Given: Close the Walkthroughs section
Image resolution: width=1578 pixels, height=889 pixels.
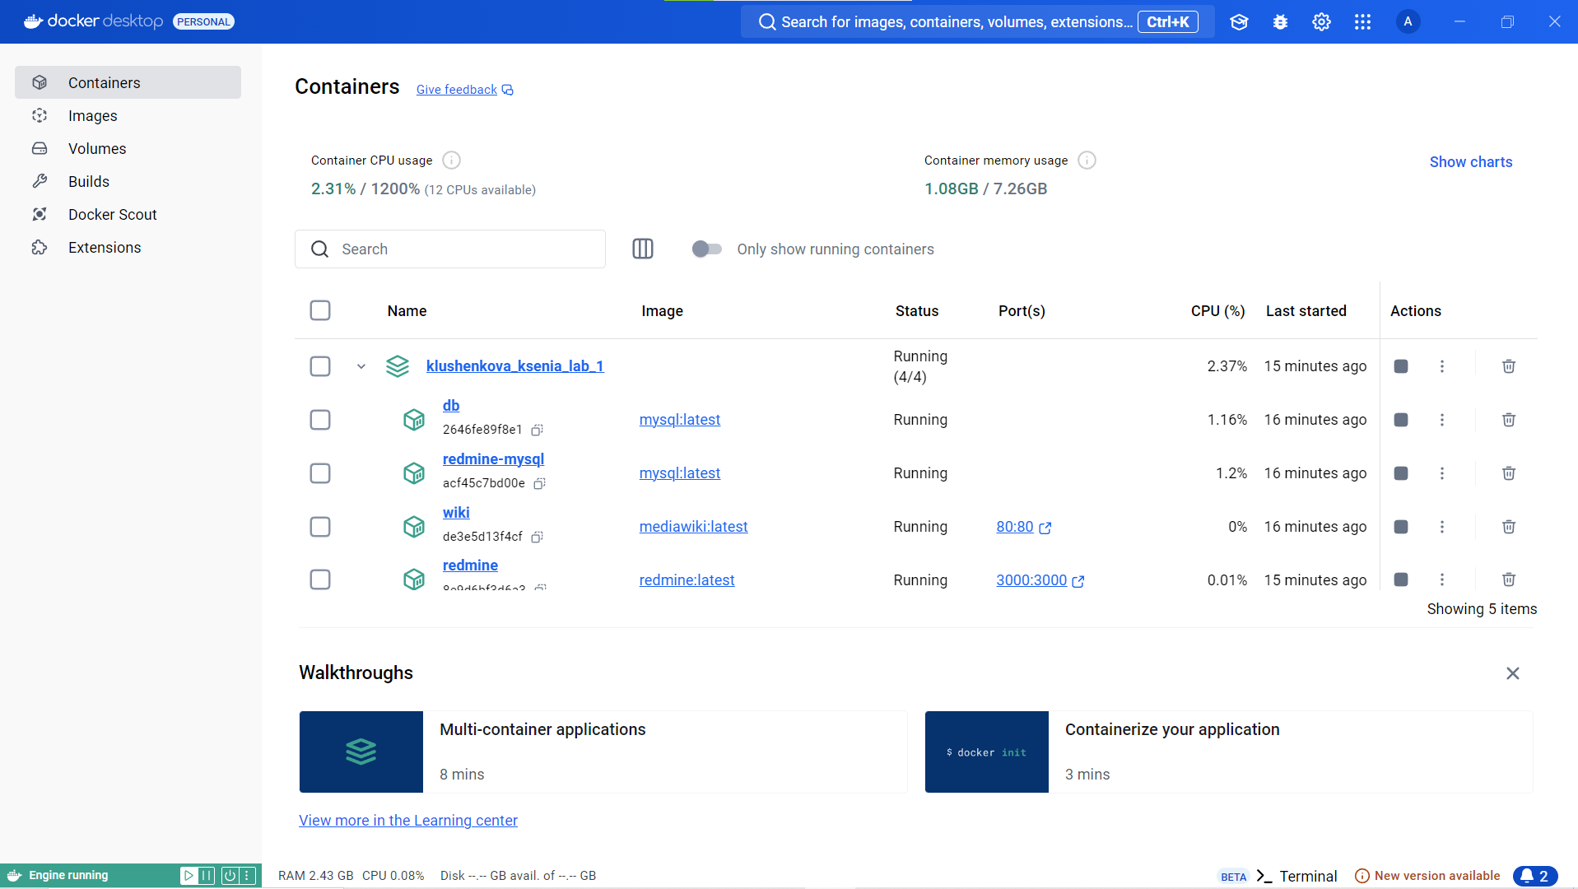Looking at the screenshot, I should click(1512, 673).
